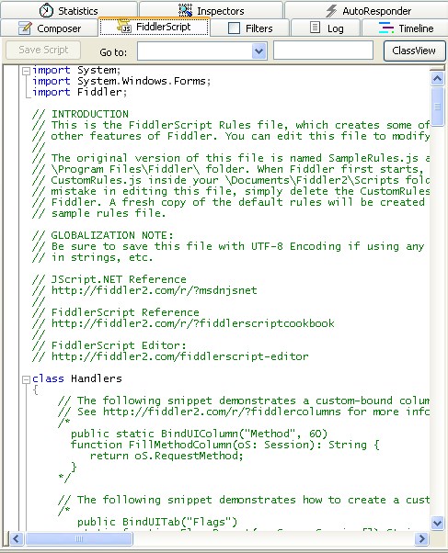Click the "// GLOBALIZATION NOTE:" comment
The image size is (448, 553).
(x=103, y=235)
